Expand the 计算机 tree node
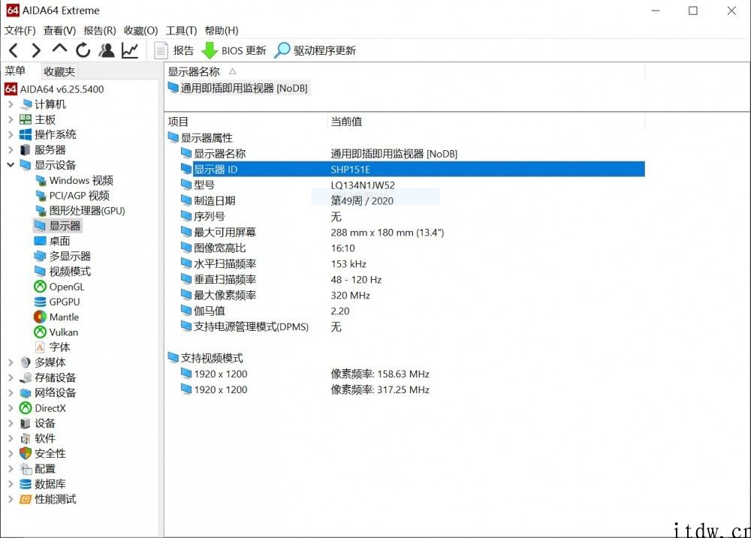The width and height of the screenshot is (751, 538). click(x=11, y=104)
